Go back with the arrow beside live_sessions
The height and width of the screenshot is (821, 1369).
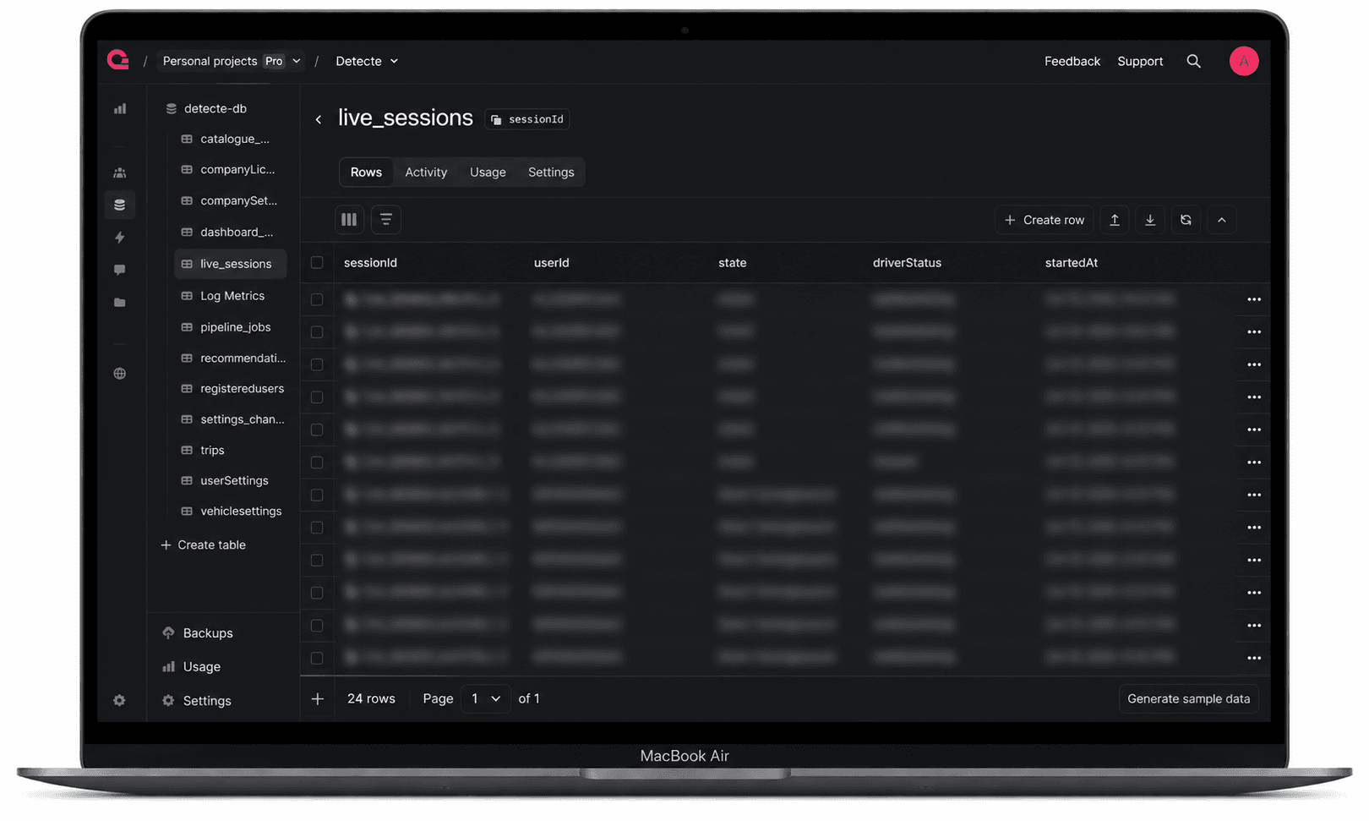pos(319,120)
